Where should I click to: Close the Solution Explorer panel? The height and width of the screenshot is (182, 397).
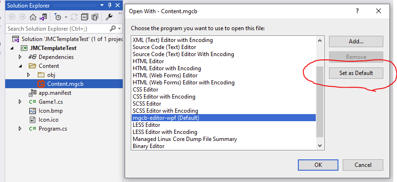[x=117, y=5]
